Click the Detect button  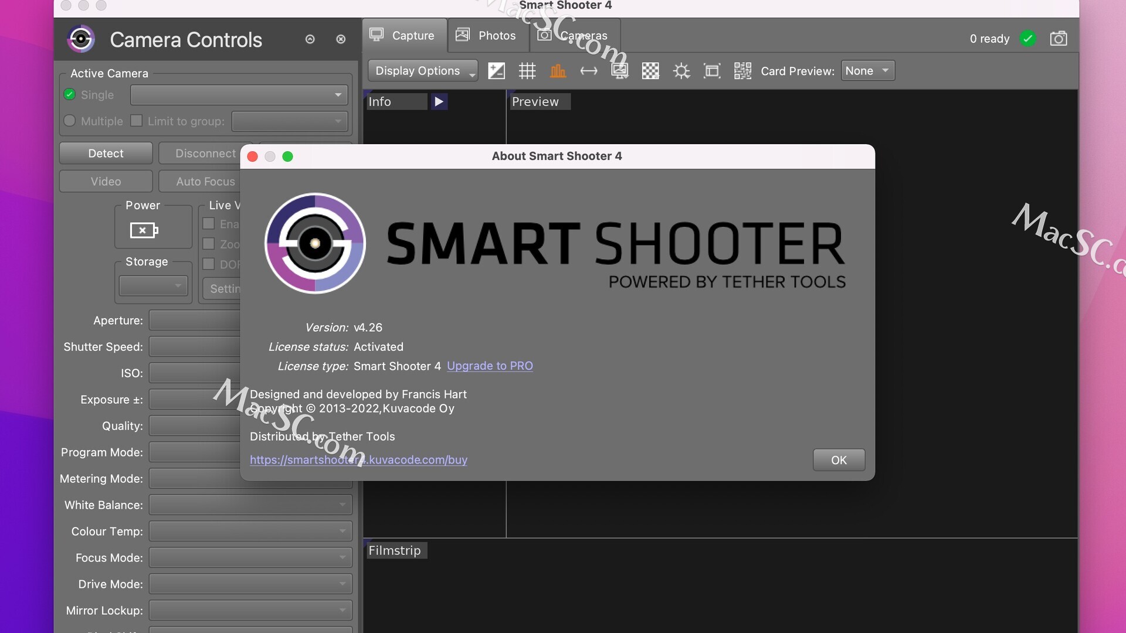(x=106, y=153)
